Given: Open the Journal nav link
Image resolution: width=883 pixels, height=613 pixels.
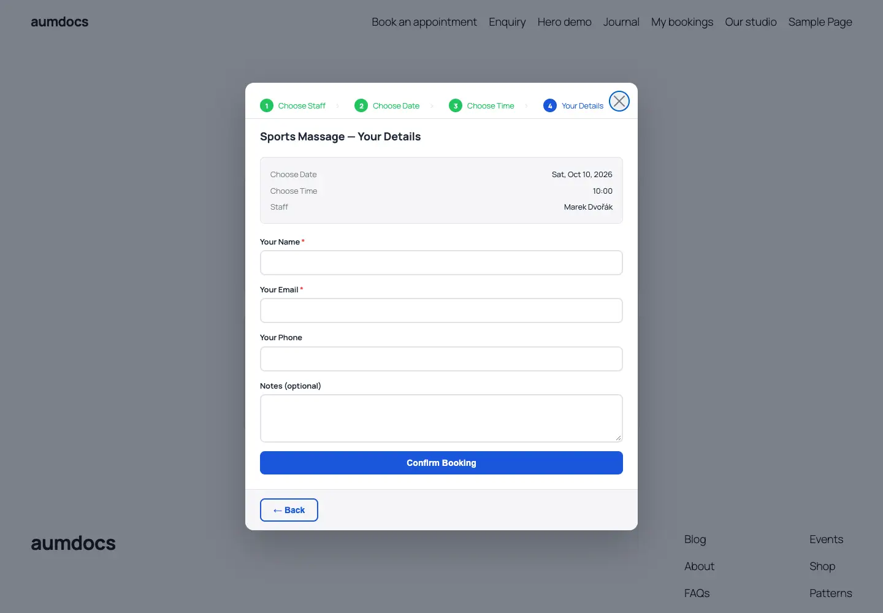Looking at the screenshot, I should tap(621, 22).
